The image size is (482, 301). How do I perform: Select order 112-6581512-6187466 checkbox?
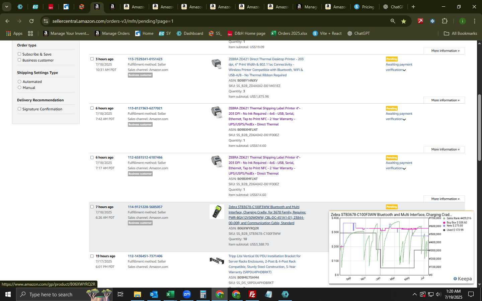[92, 157]
